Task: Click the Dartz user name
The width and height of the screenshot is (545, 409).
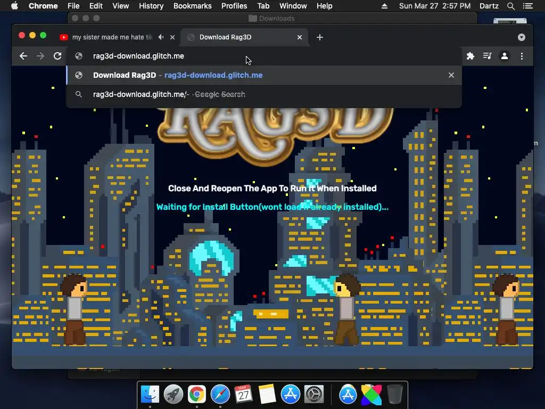Action: (489, 6)
